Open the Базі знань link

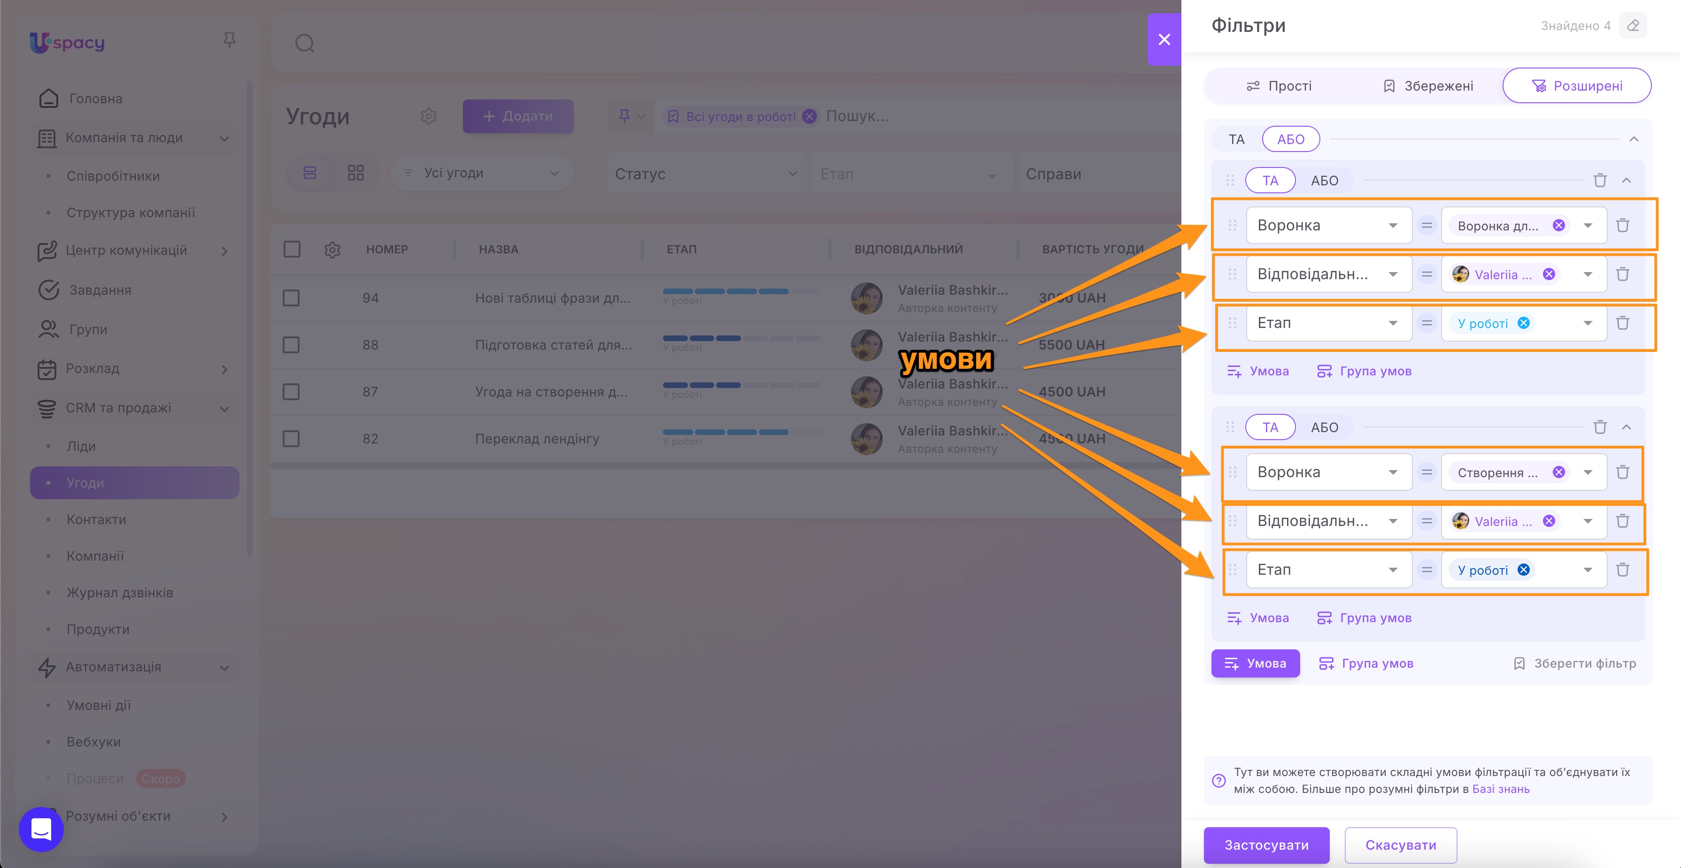pyautogui.click(x=1500, y=789)
